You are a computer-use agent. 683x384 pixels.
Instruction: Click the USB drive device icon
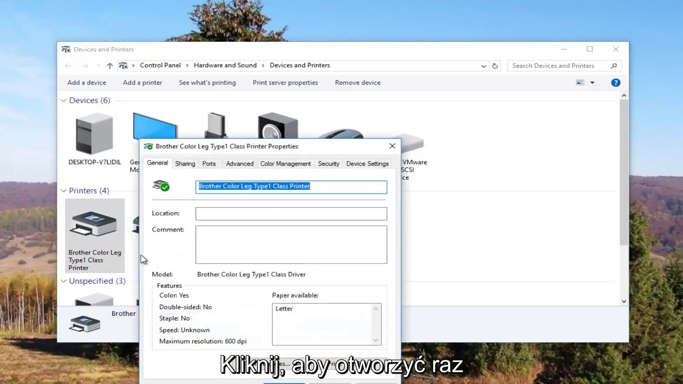point(216,125)
